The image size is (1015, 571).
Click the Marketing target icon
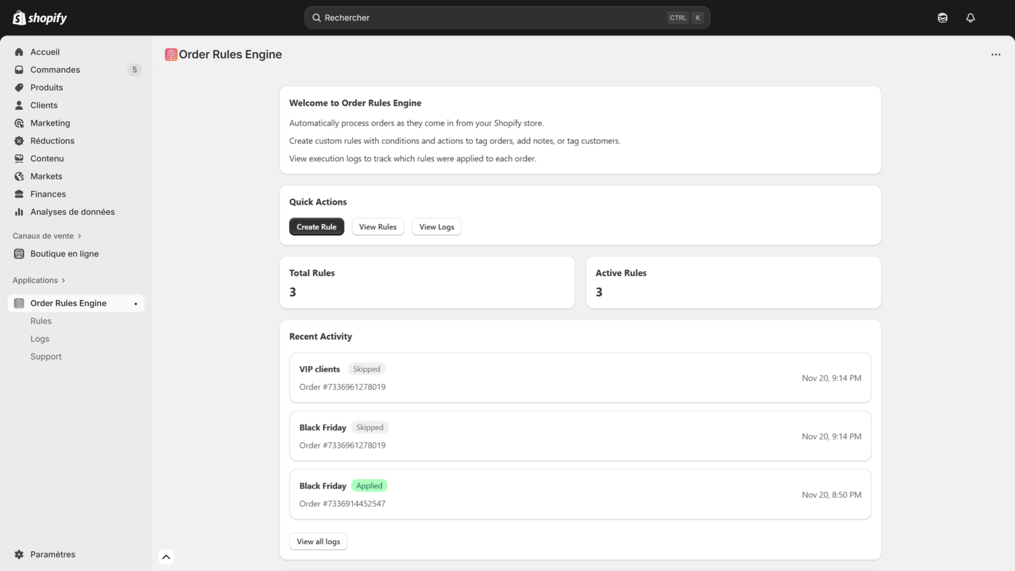click(x=19, y=122)
